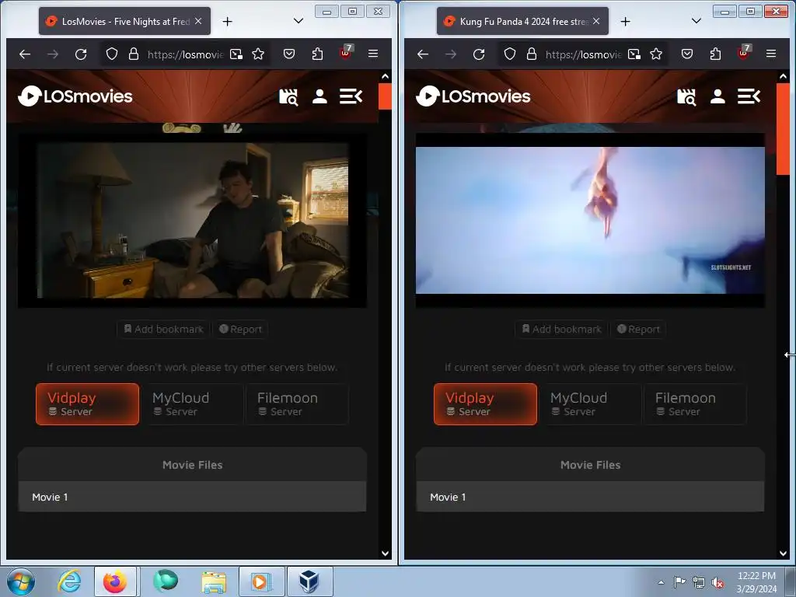Viewport: 796px width, 597px height.
Task: List all tabs dropdown in right window
Action: tap(696, 21)
